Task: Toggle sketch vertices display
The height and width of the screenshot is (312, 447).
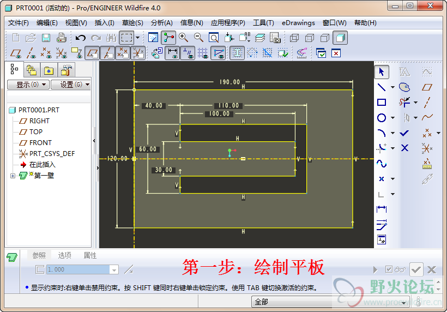Action: click(x=218, y=53)
